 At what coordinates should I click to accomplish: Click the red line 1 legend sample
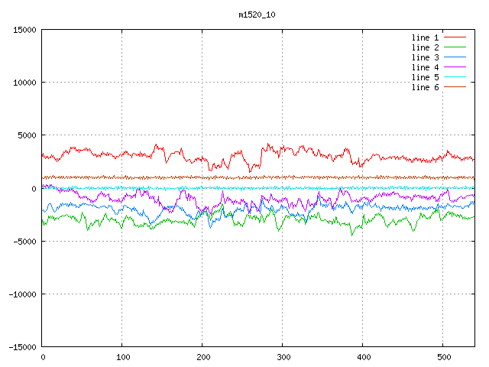click(x=455, y=37)
